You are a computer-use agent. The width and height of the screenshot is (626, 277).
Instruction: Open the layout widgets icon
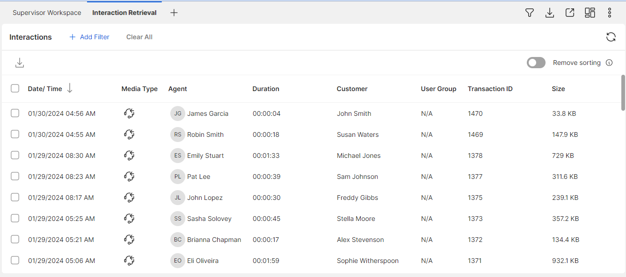tap(590, 13)
